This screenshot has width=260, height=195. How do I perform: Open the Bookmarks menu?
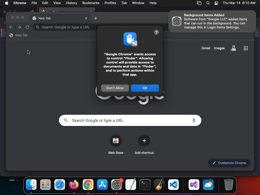tap(91, 3)
